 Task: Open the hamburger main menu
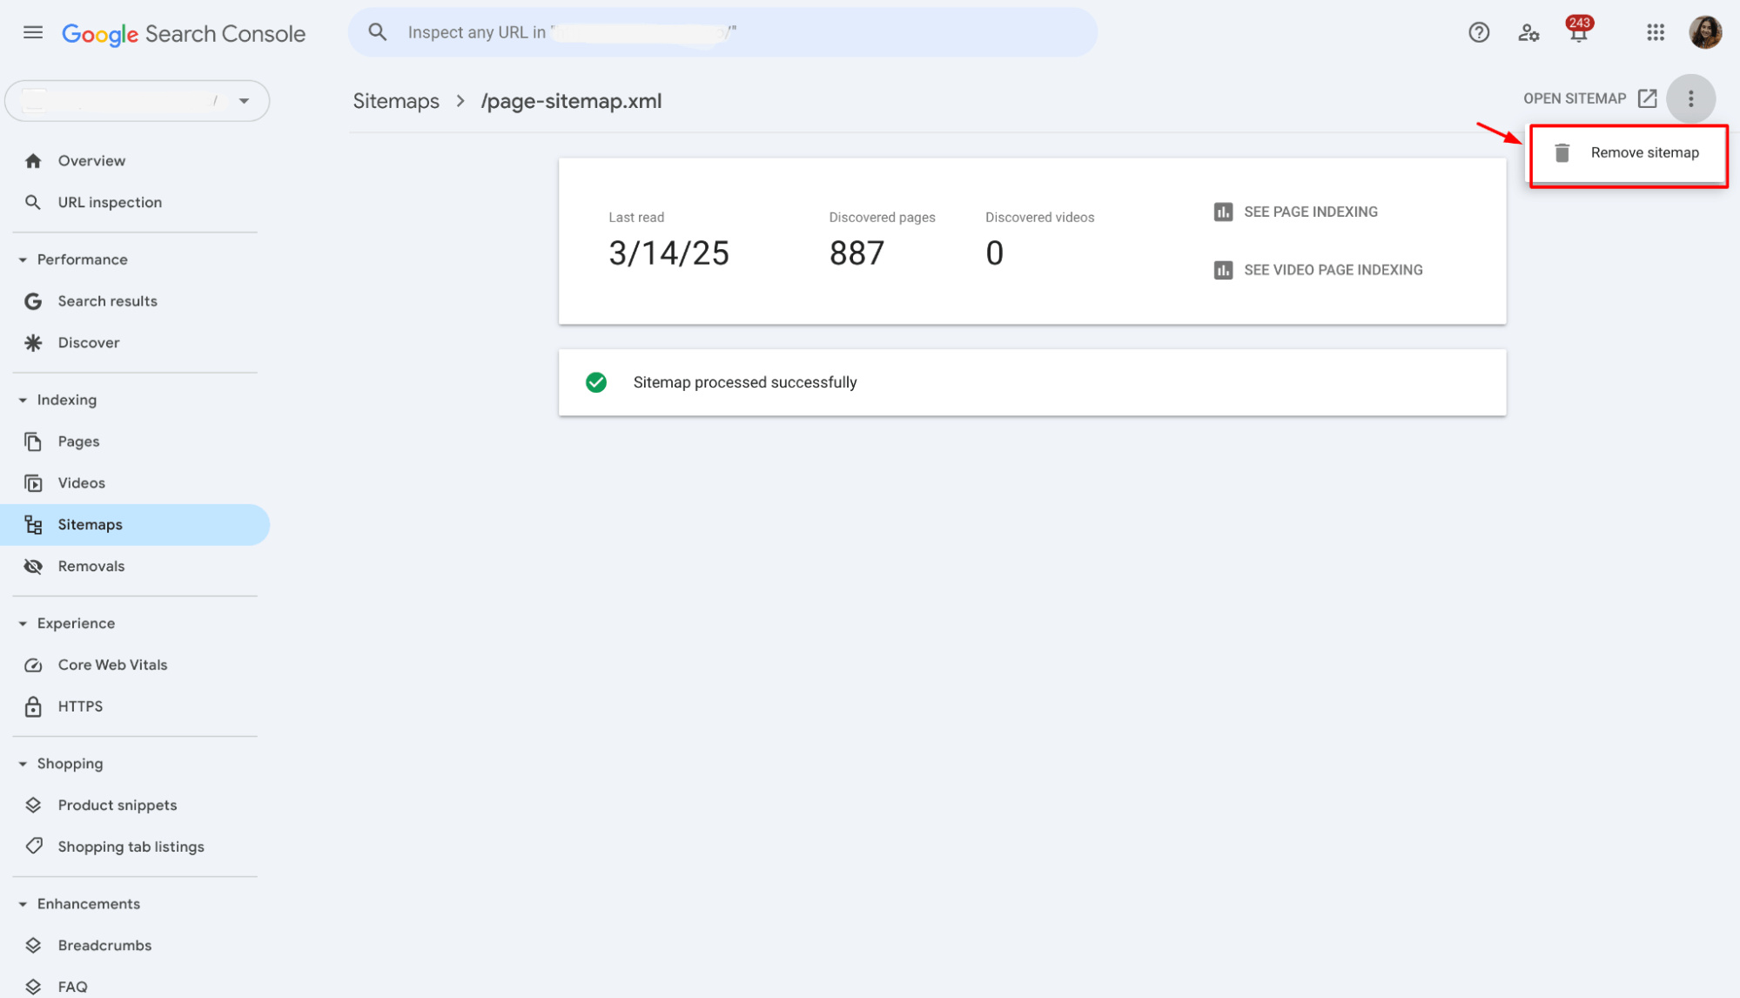33,33
